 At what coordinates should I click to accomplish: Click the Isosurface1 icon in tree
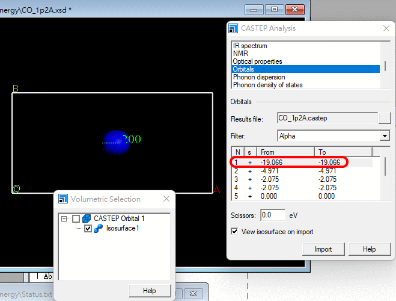pyautogui.click(x=98, y=229)
